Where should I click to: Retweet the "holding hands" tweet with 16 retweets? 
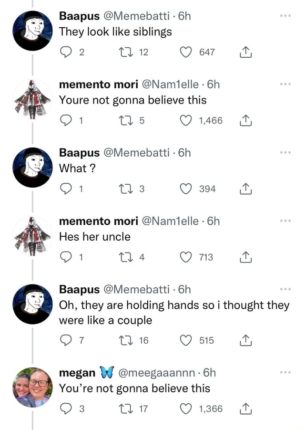coord(125,340)
